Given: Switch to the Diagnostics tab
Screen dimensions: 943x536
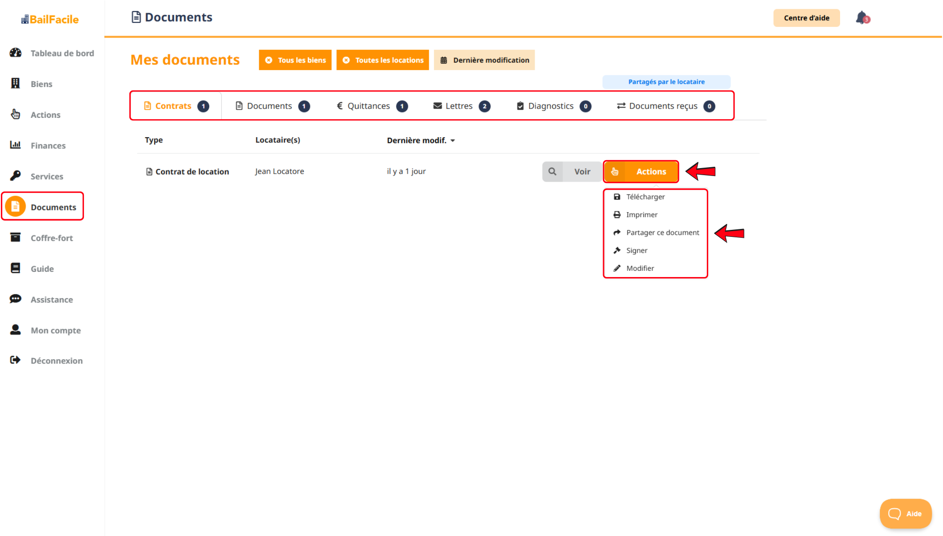Looking at the screenshot, I should pyautogui.click(x=554, y=106).
